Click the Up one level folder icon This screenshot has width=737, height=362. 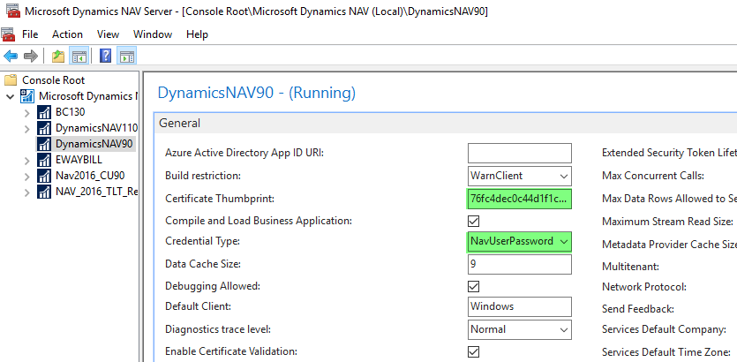point(58,57)
